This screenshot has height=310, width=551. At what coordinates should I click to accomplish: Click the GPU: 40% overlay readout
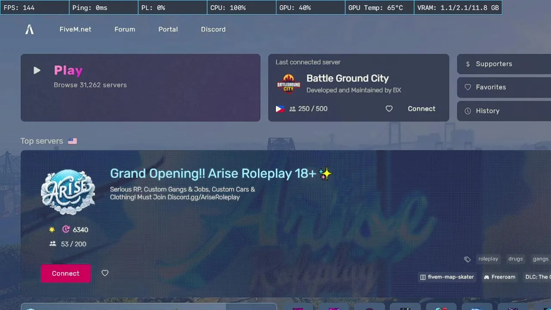pyautogui.click(x=310, y=7)
